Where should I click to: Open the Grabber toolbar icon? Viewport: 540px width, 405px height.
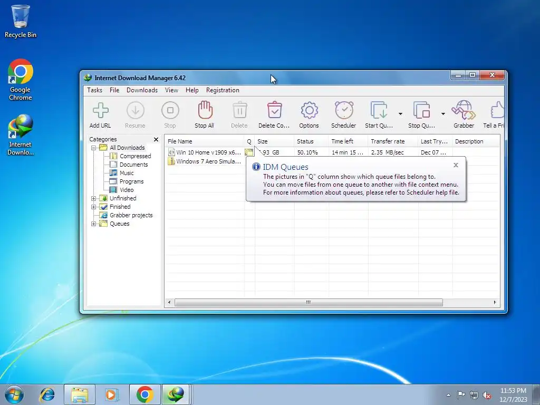click(x=464, y=110)
